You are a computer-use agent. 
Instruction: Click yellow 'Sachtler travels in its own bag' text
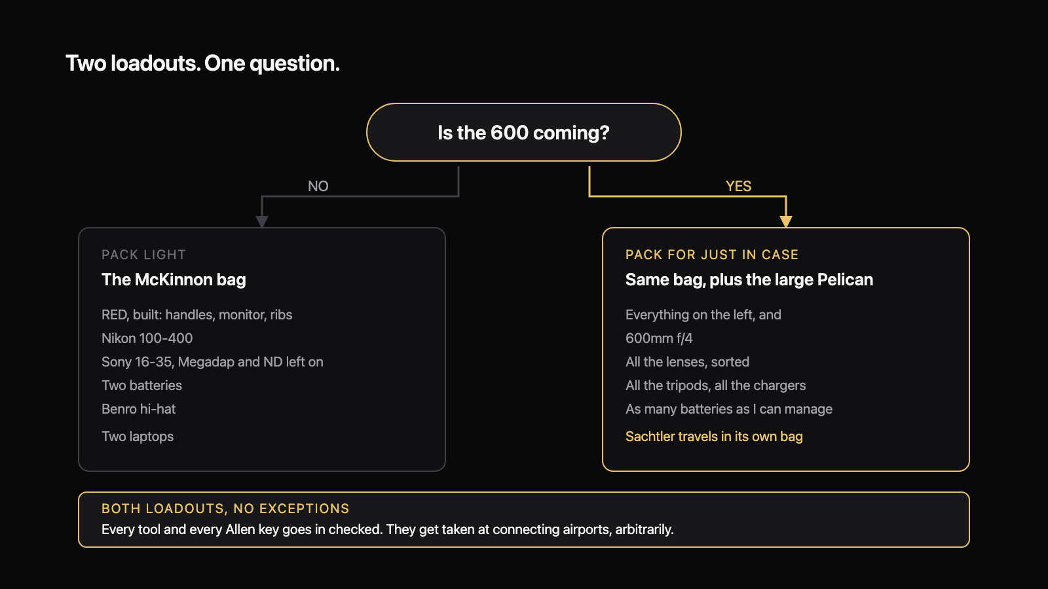point(714,437)
